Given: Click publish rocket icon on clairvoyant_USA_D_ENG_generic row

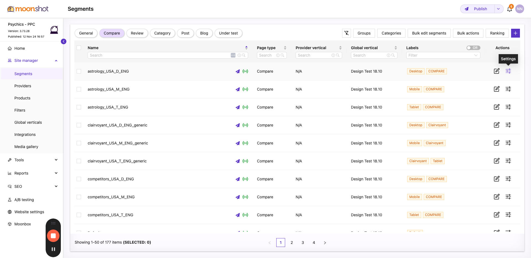Looking at the screenshot, I should click(x=238, y=125).
